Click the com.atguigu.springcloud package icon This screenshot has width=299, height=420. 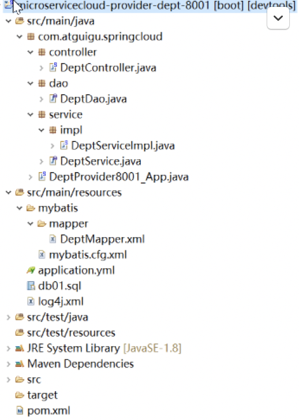pos(31,36)
